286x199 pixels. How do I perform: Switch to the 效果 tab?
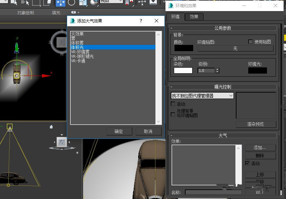pyautogui.click(x=194, y=17)
